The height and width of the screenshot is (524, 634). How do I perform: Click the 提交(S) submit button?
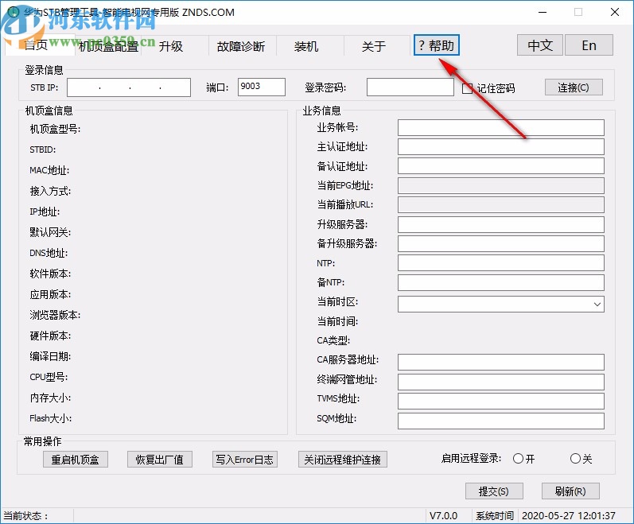(494, 491)
